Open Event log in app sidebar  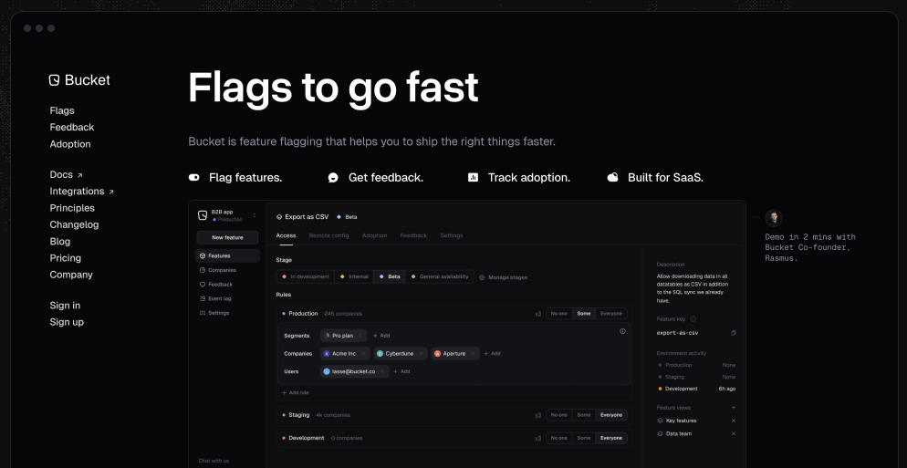(x=219, y=298)
